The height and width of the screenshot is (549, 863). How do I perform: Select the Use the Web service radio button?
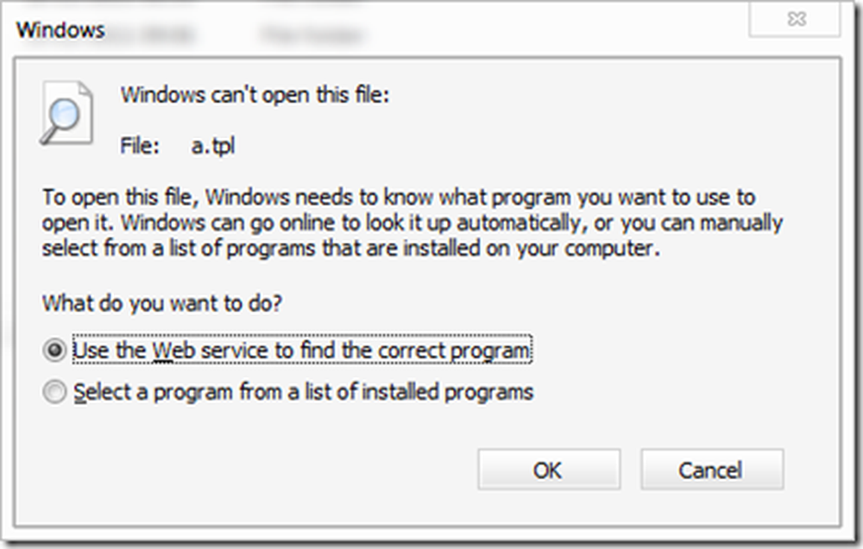point(56,351)
